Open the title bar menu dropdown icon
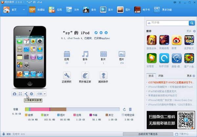 point(180,2)
